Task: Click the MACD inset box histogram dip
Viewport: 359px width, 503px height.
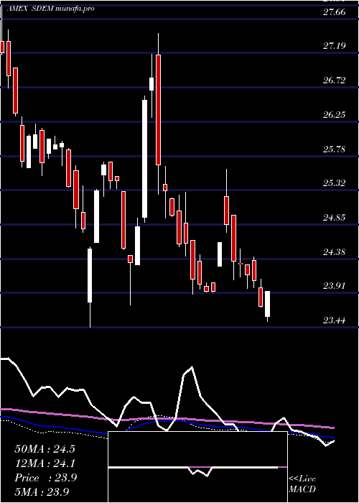Action: (x=201, y=472)
